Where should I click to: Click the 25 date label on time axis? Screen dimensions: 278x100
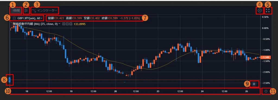pyautogui.click(x=247, y=91)
